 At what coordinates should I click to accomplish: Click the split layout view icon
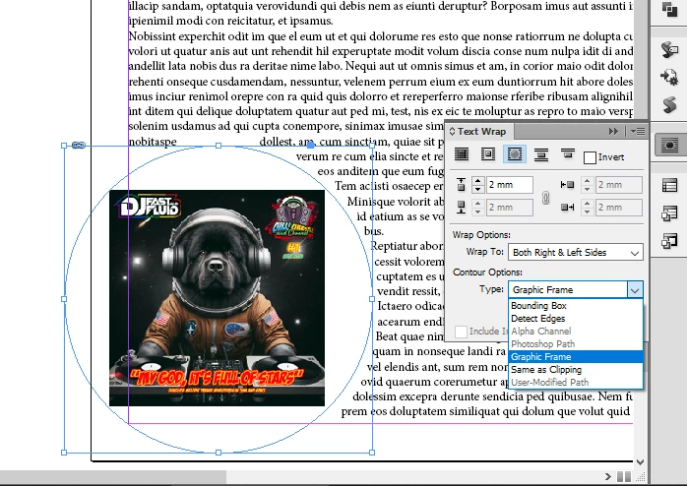(624, 476)
